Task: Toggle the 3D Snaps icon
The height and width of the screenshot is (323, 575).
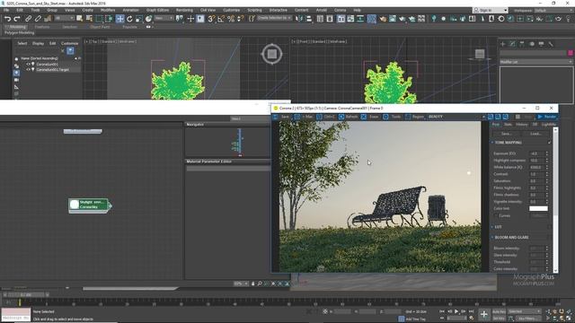Action: click(211, 19)
